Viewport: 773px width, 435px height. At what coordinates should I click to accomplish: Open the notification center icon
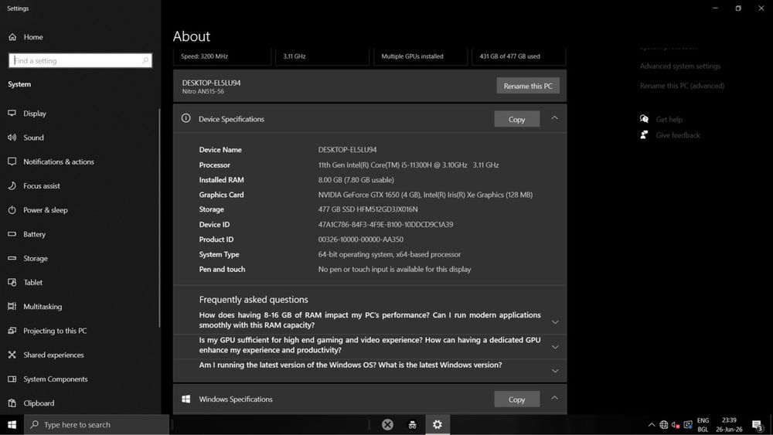pos(758,425)
